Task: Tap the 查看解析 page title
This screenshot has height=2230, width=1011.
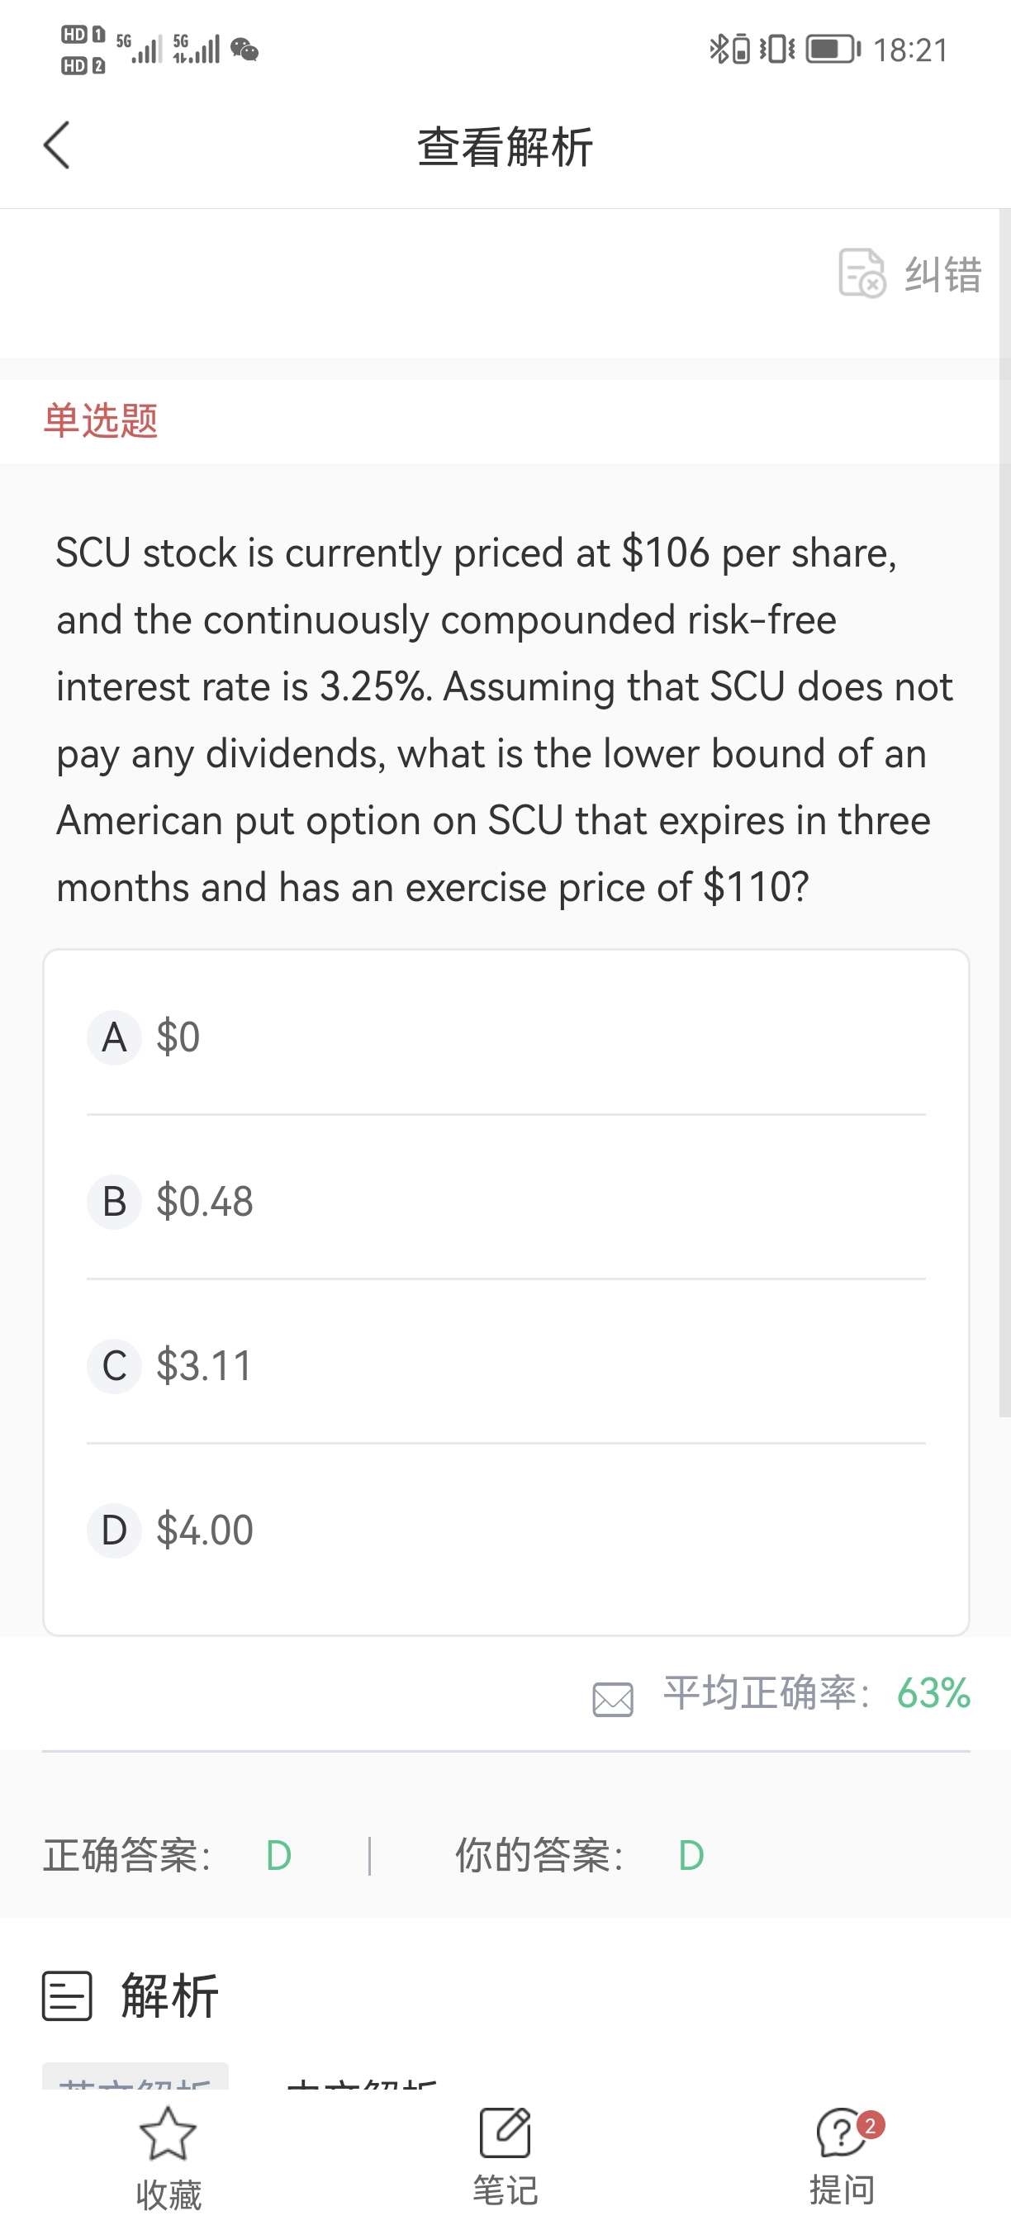Action: (505, 146)
